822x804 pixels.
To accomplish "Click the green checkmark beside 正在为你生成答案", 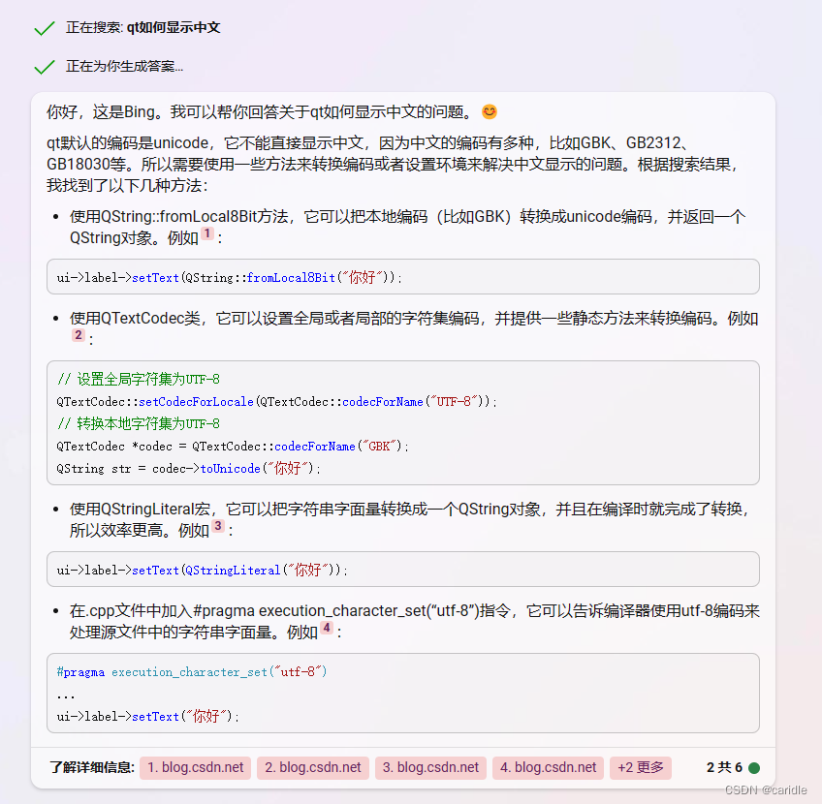I will (x=45, y=67).
